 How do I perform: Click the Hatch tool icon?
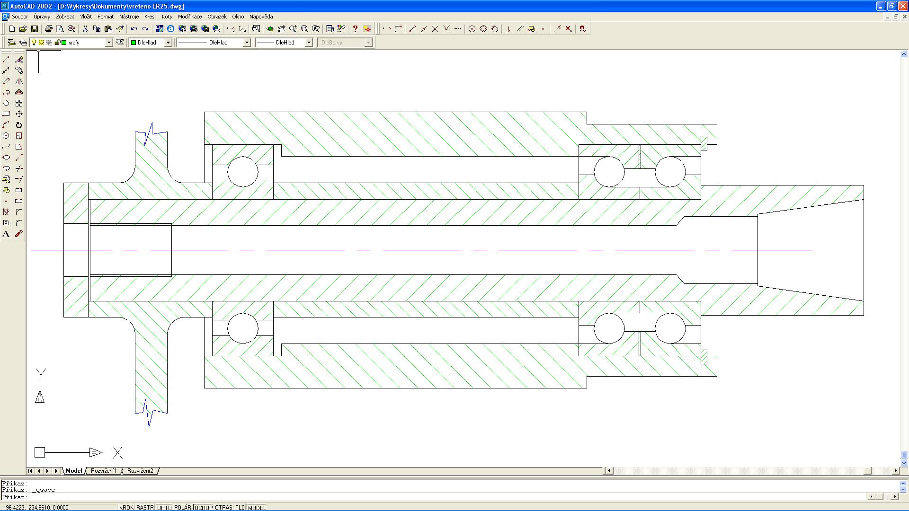[6, 212]
